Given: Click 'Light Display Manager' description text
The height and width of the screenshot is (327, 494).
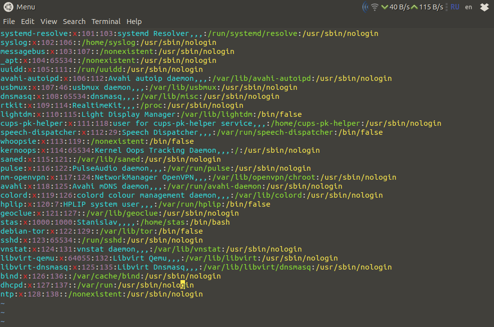Looking at the screenshot, I should [x=128, y=114].
